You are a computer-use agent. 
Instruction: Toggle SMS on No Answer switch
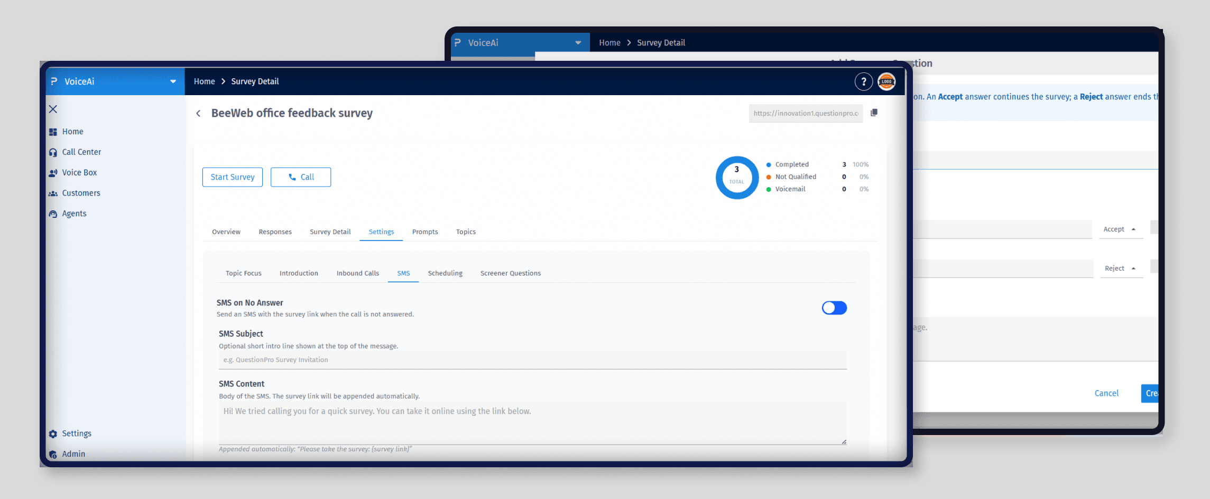click(834, 308)
